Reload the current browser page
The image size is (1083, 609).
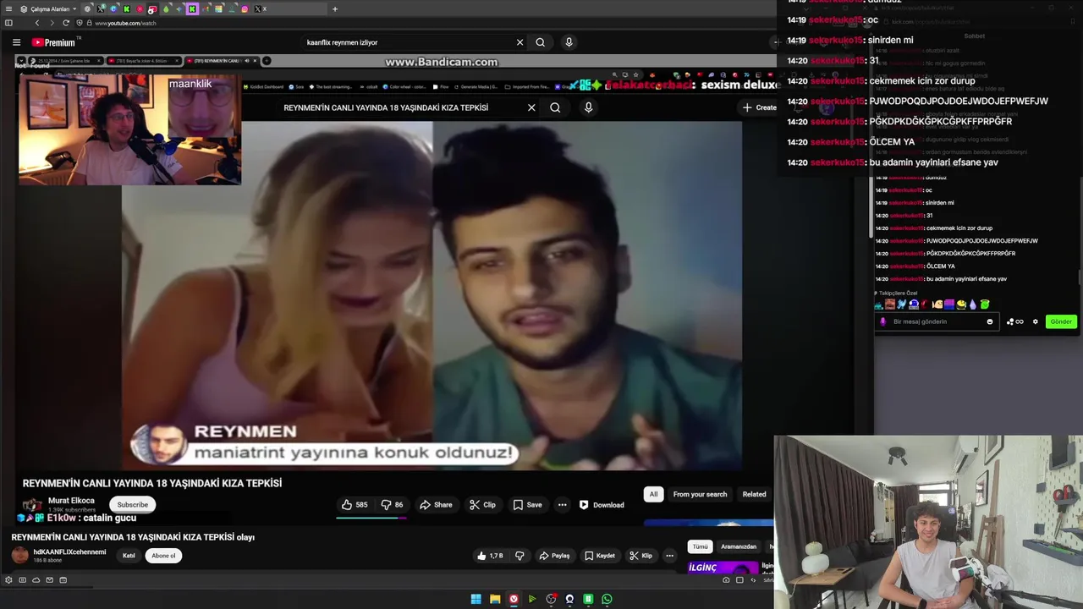[x=66, y=23]
